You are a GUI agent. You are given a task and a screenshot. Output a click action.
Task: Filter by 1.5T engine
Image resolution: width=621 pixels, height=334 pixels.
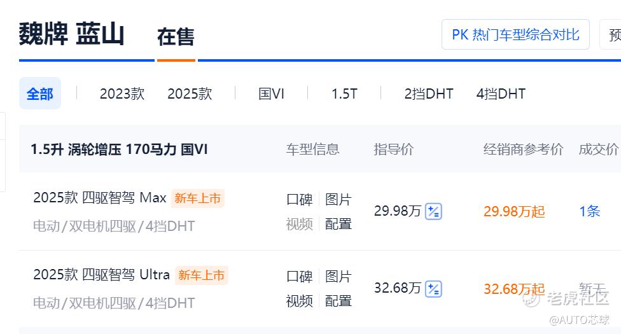344,94
